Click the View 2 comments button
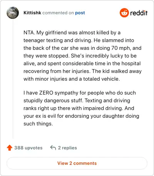154x176 pixels. (77, 163)
